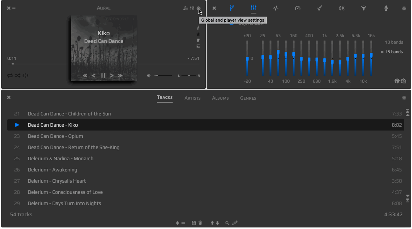Viewport: 412px width, 229px height.
Task: Select 10 bands equalizer option
Action: 394,42
